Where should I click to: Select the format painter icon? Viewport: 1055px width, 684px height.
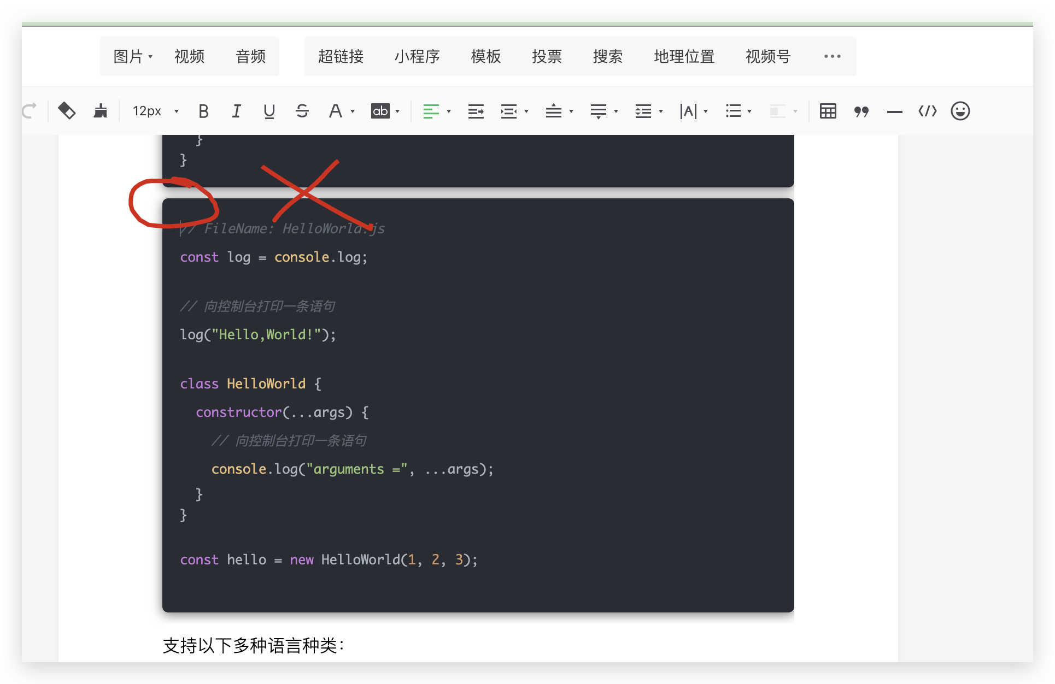67,111
